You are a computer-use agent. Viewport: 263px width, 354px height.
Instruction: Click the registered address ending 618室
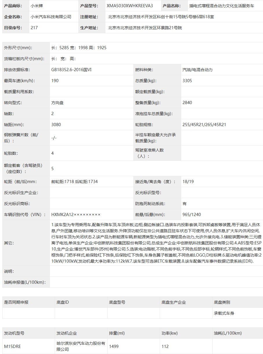[x=161, y=17]
